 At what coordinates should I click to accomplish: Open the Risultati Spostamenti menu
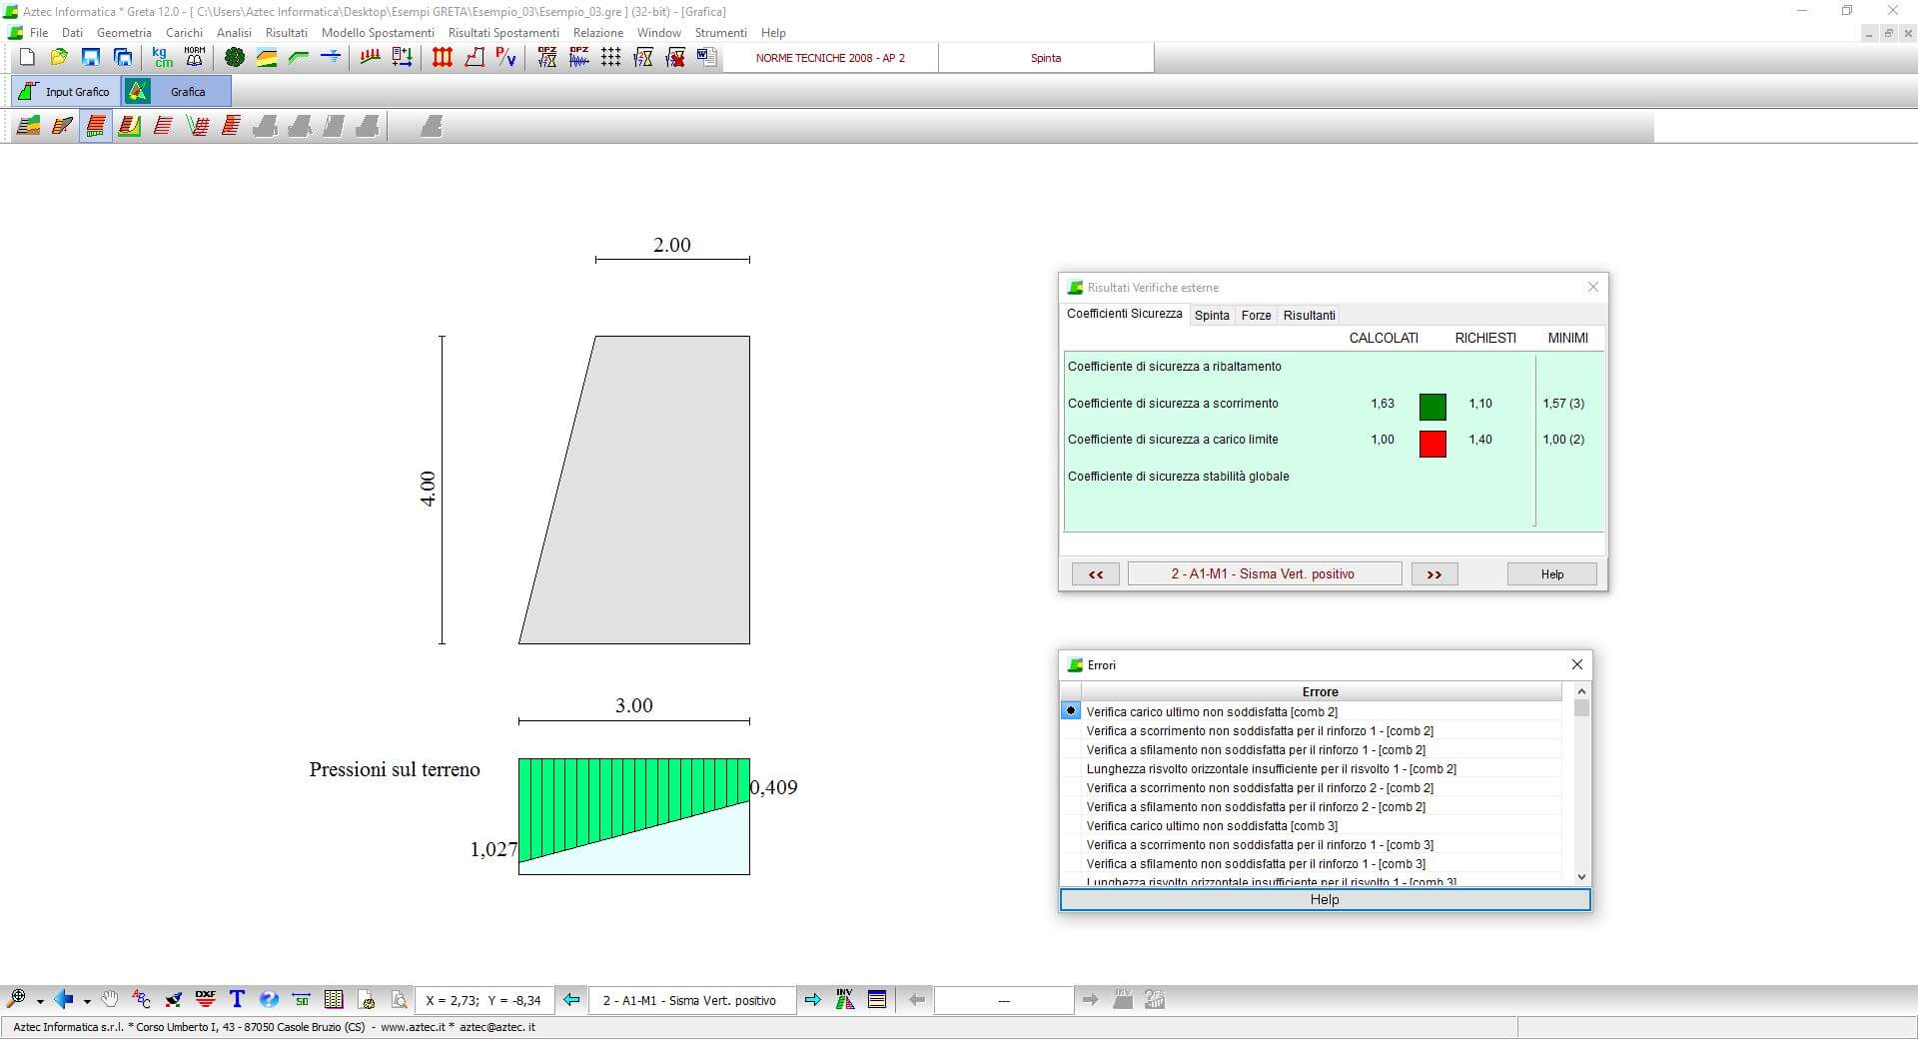tap(503, 33)
